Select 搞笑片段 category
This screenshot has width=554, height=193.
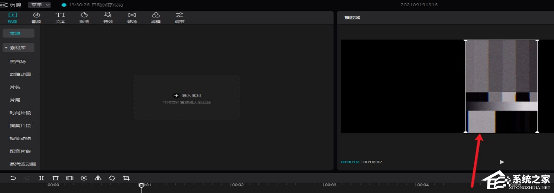click(21, 126)
